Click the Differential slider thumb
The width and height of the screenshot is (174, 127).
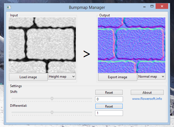click(x=52, y=112)
